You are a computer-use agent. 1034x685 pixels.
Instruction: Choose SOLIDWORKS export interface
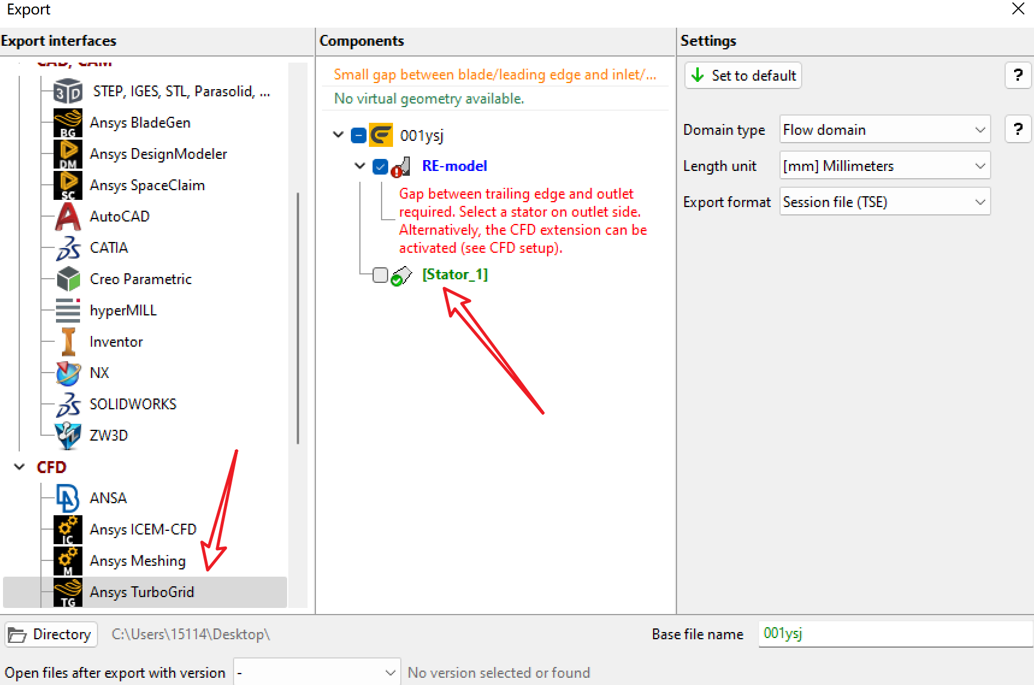pos(133,404)
